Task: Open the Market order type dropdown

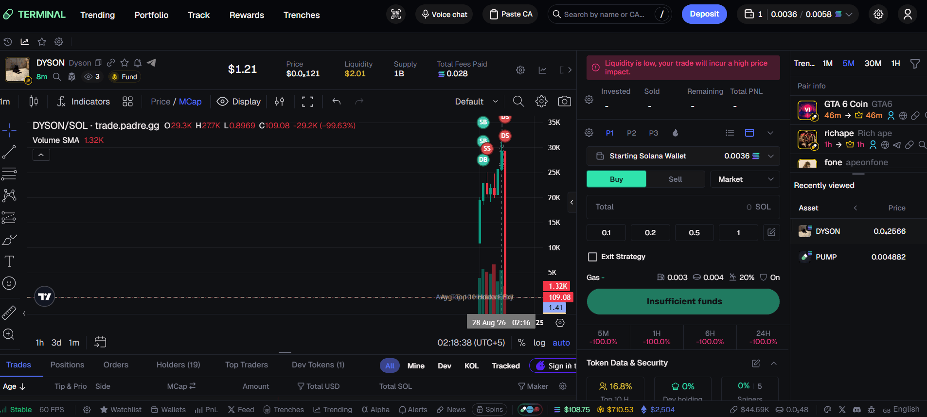Action: pos(745,179)
